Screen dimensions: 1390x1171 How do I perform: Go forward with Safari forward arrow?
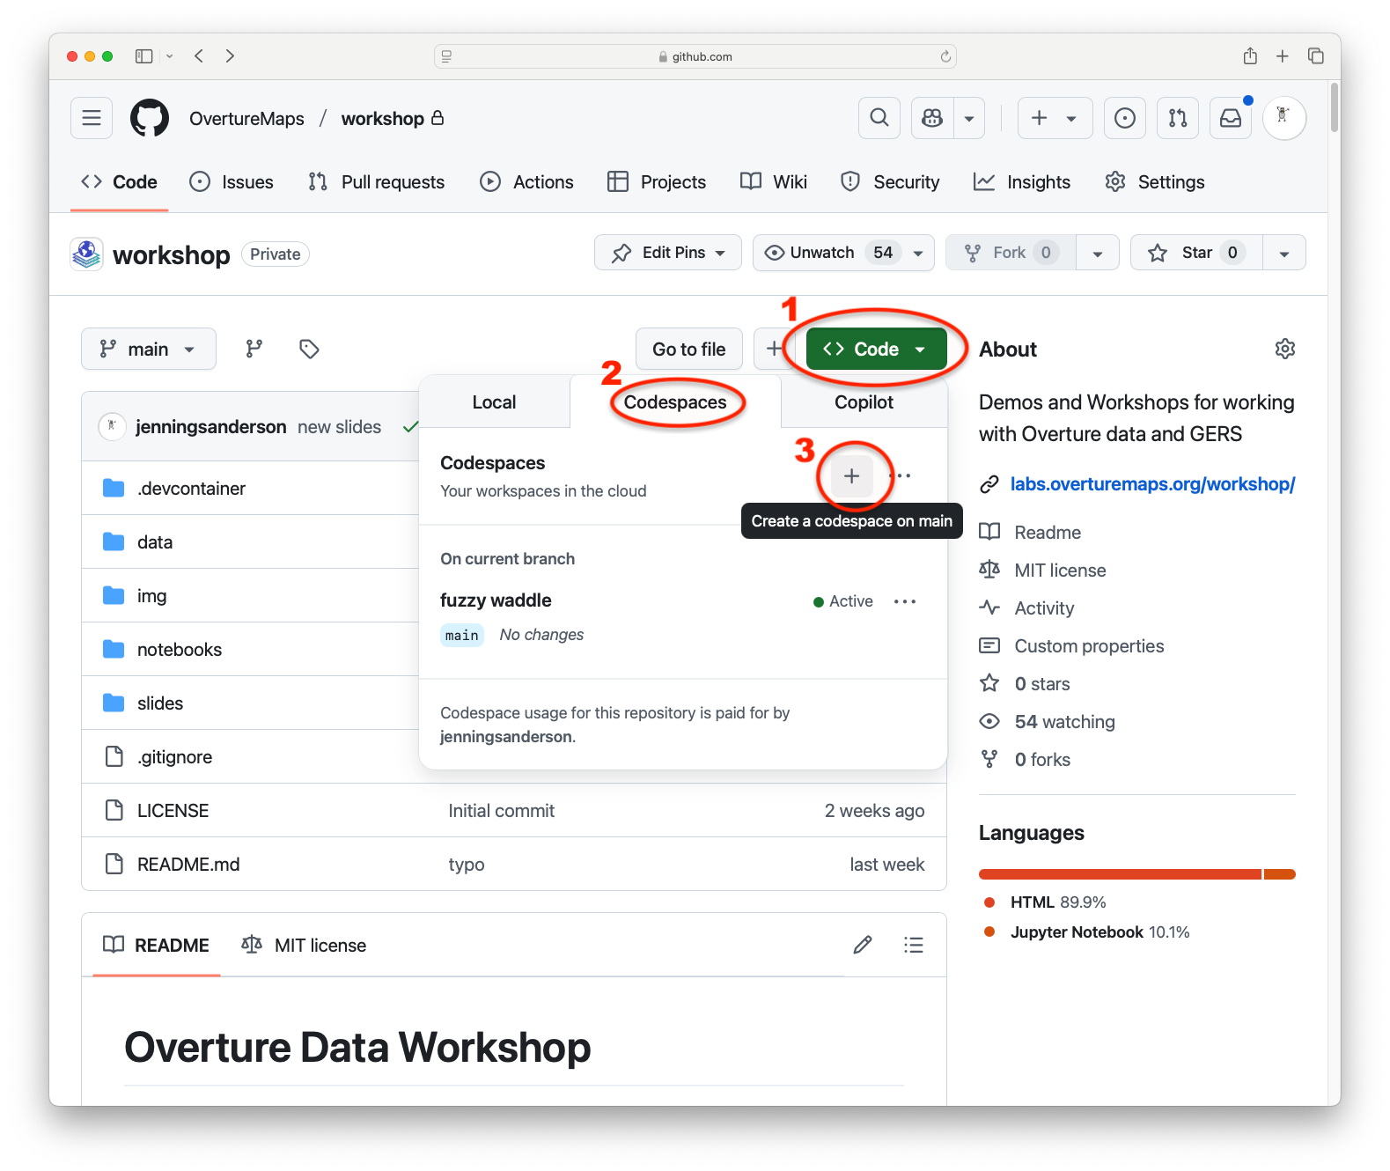[x=230, y=56]
